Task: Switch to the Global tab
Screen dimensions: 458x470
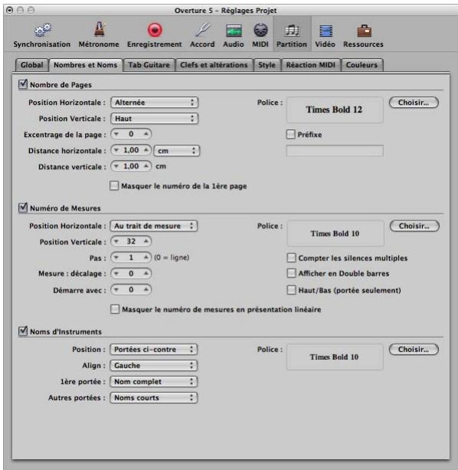Action: click(x=32, y=65)
